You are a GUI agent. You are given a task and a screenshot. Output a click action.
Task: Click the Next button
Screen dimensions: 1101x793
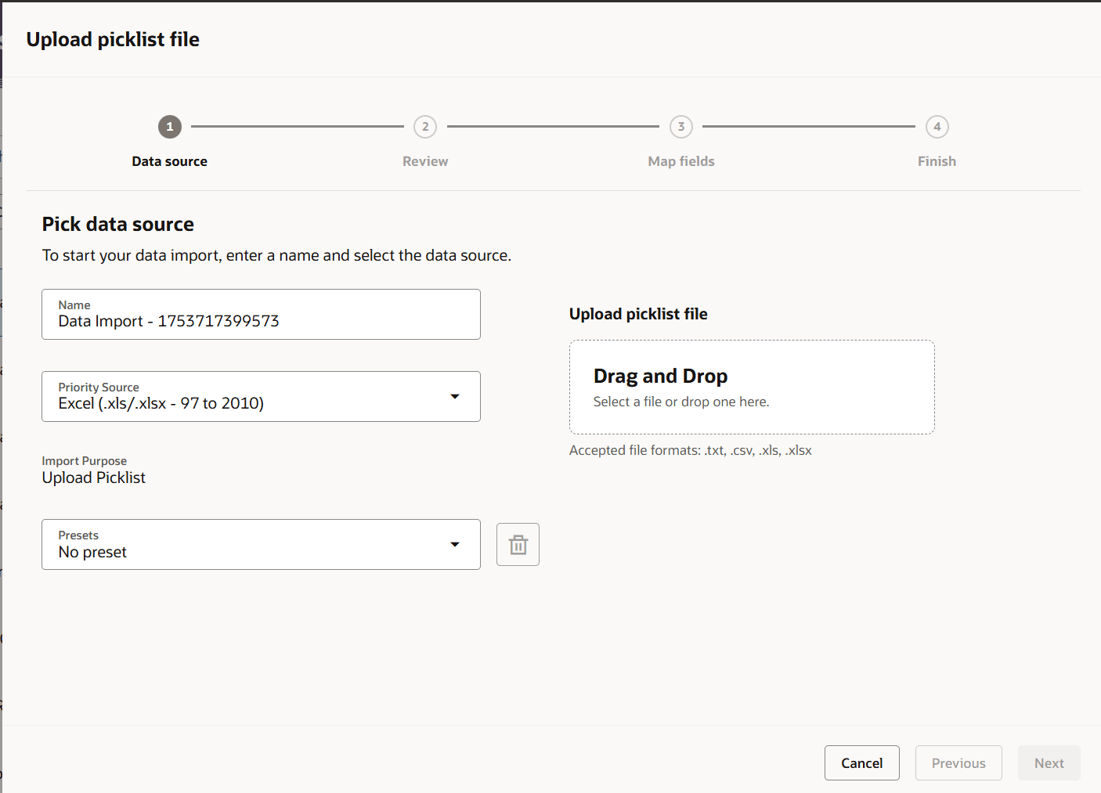pos(1049,763)
